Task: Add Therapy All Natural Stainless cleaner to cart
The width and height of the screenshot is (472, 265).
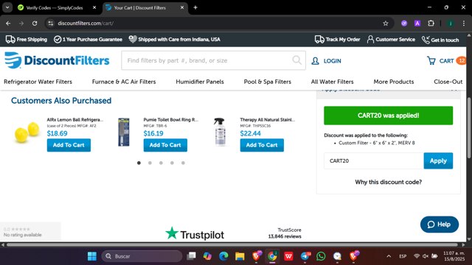Action: click(262, 145)
